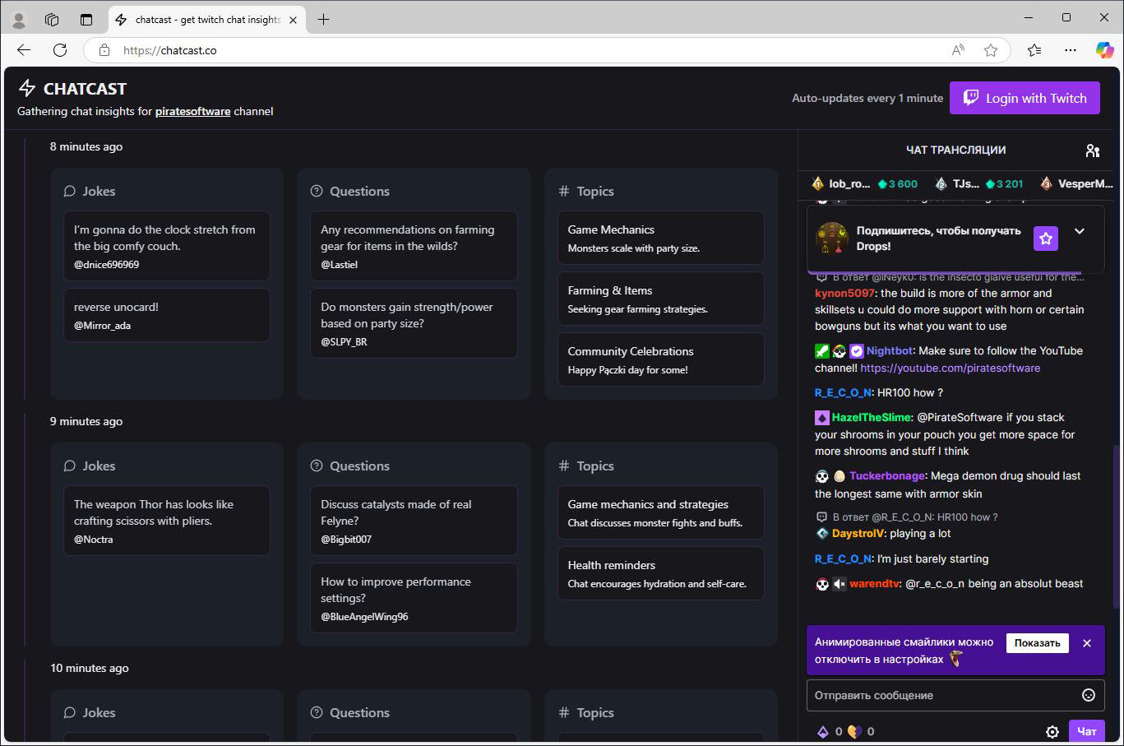The image size is (1124, 746).
Task: Open chat settings via gear icon
Action: pos(1052,731)
